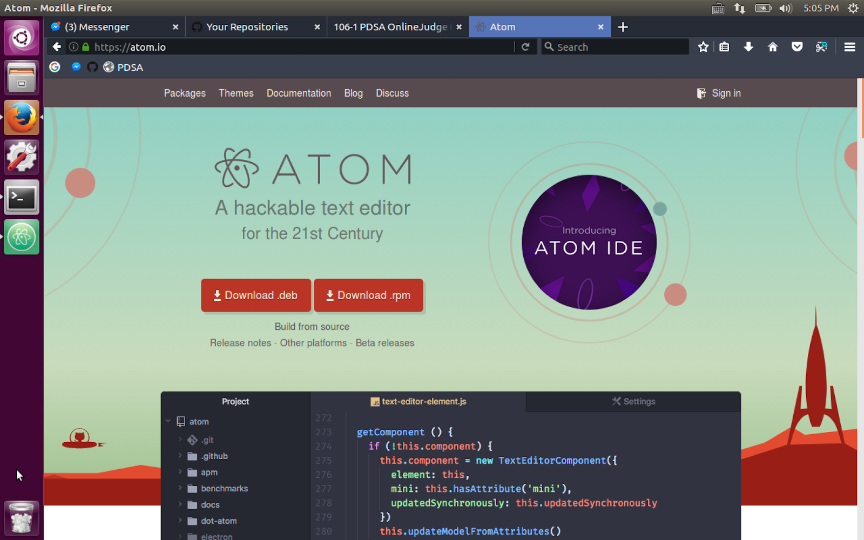Open a new browser tab
This screenshot has width=864, height=540.
coord(623,27)
